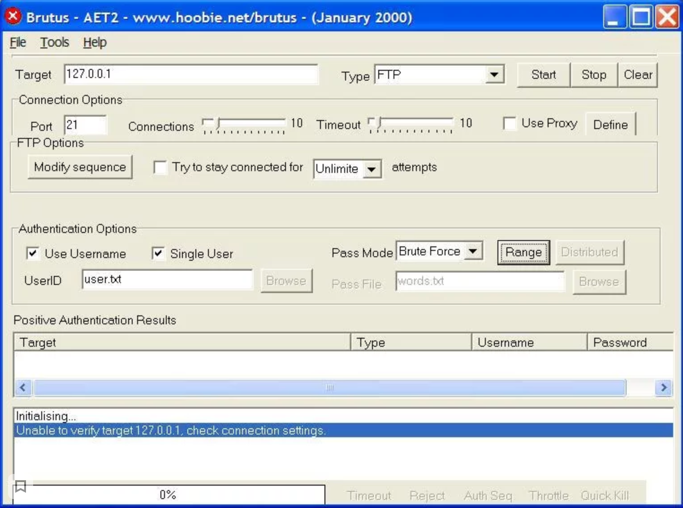Open the File menu
This screenshot has height=508, width=683.
tap(18, 43)
